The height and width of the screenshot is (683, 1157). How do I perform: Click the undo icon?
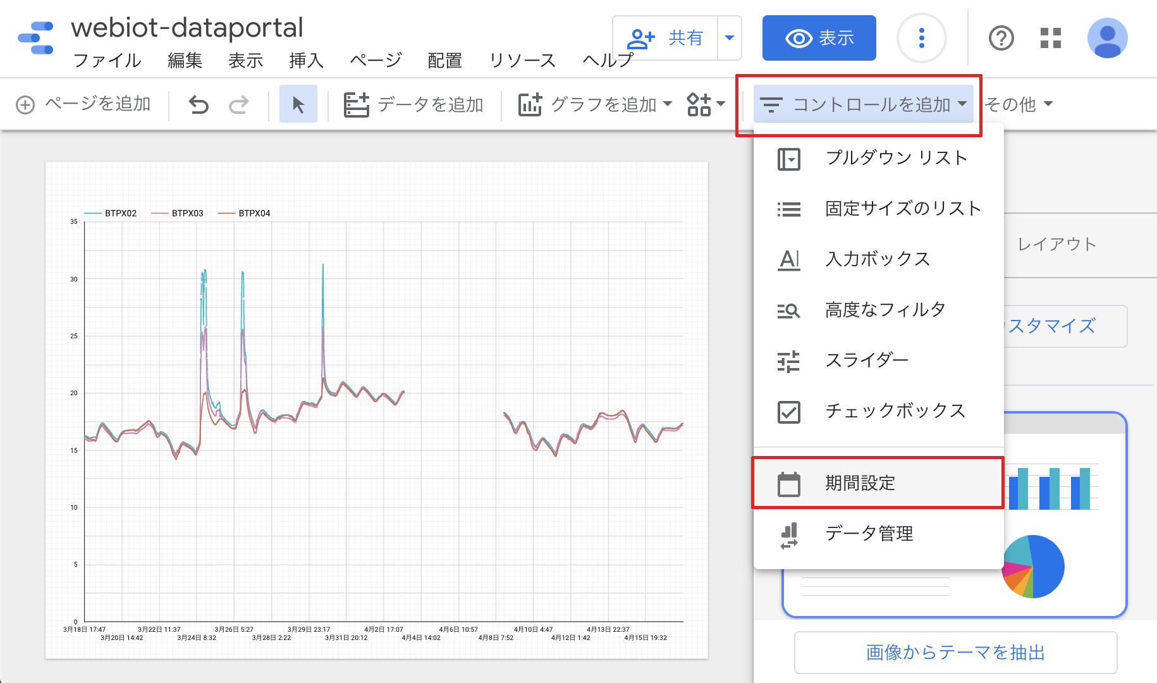click(198, 104)
